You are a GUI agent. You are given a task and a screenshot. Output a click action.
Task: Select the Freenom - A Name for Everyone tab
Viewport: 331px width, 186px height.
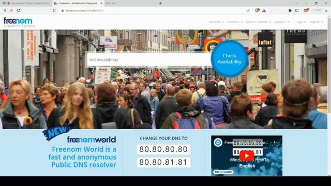(78, 3)
